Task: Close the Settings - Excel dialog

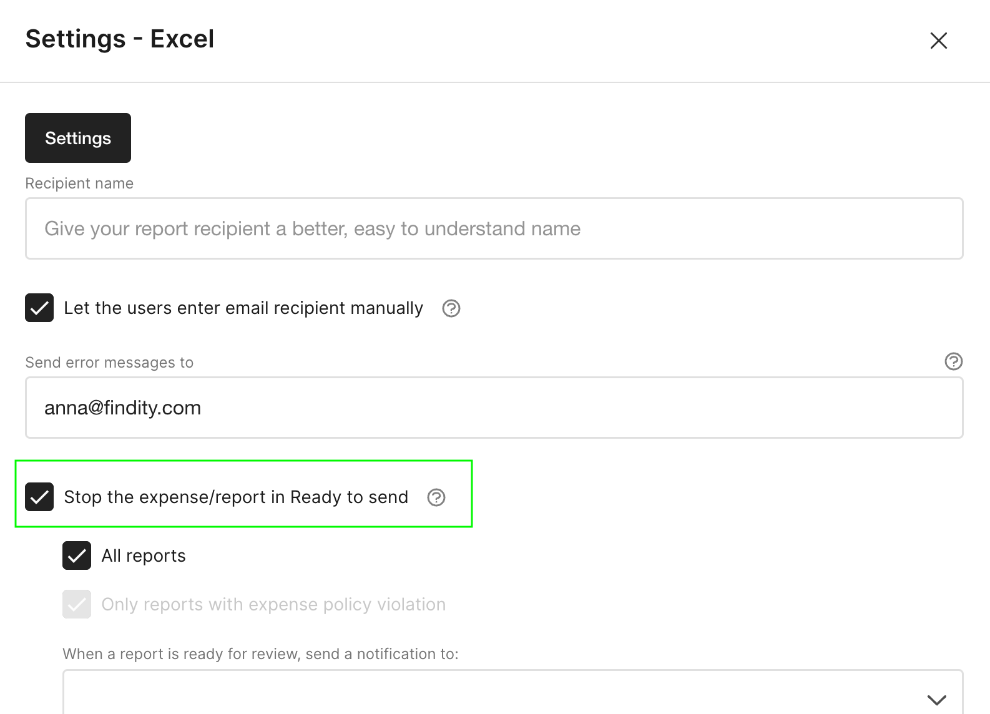Action: coord(938,41)
